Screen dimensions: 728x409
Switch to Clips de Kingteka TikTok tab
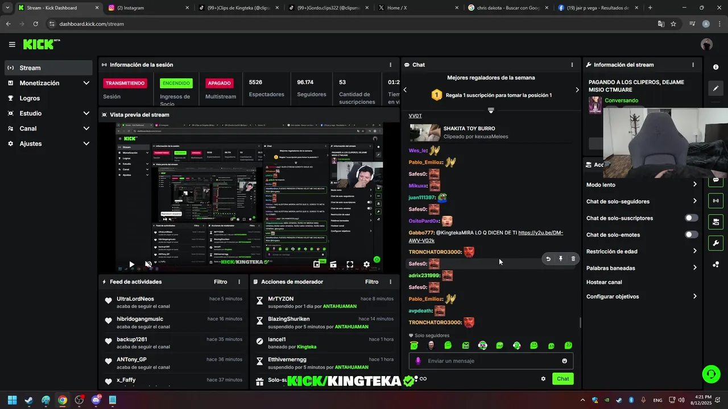coord(239,8)
